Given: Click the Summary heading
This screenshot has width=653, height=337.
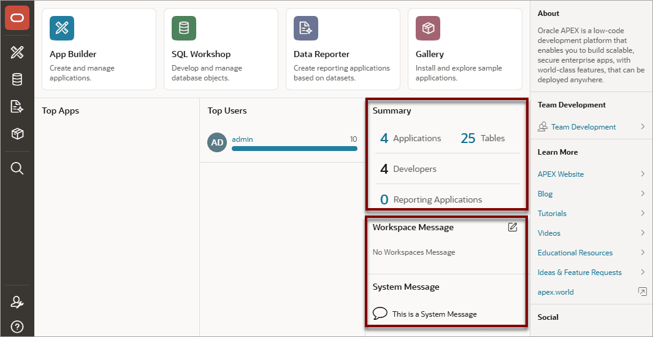Looking at the screenshot, I should (392, 110).
